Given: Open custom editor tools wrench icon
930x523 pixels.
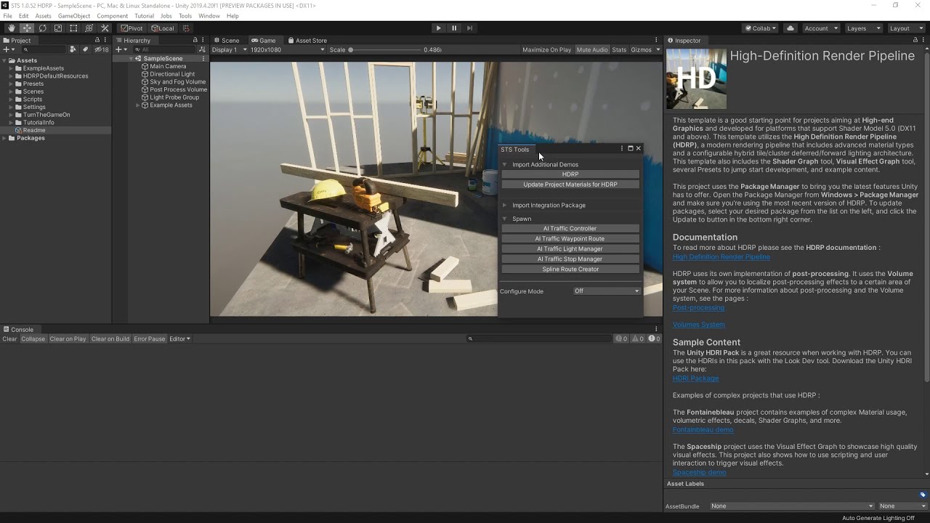Looking at the screenshot, I should 105,28.
